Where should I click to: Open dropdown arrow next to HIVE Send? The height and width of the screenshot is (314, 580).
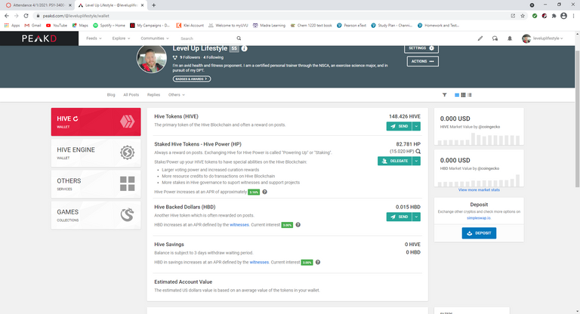tap(416, 127)
